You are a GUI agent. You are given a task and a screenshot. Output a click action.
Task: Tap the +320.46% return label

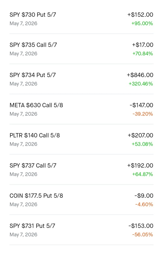(141, 84)
